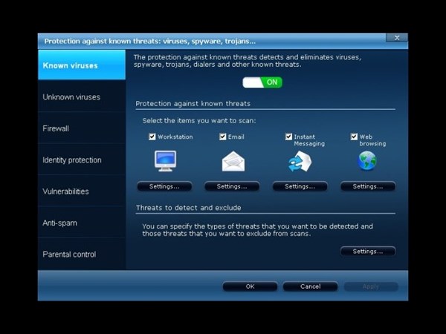
Task: Open the Parental control section
Action: pos(69,255)
